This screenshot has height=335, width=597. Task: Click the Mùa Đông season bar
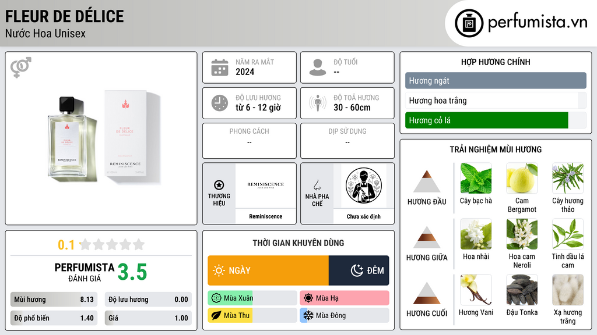(x=345, y=315)
